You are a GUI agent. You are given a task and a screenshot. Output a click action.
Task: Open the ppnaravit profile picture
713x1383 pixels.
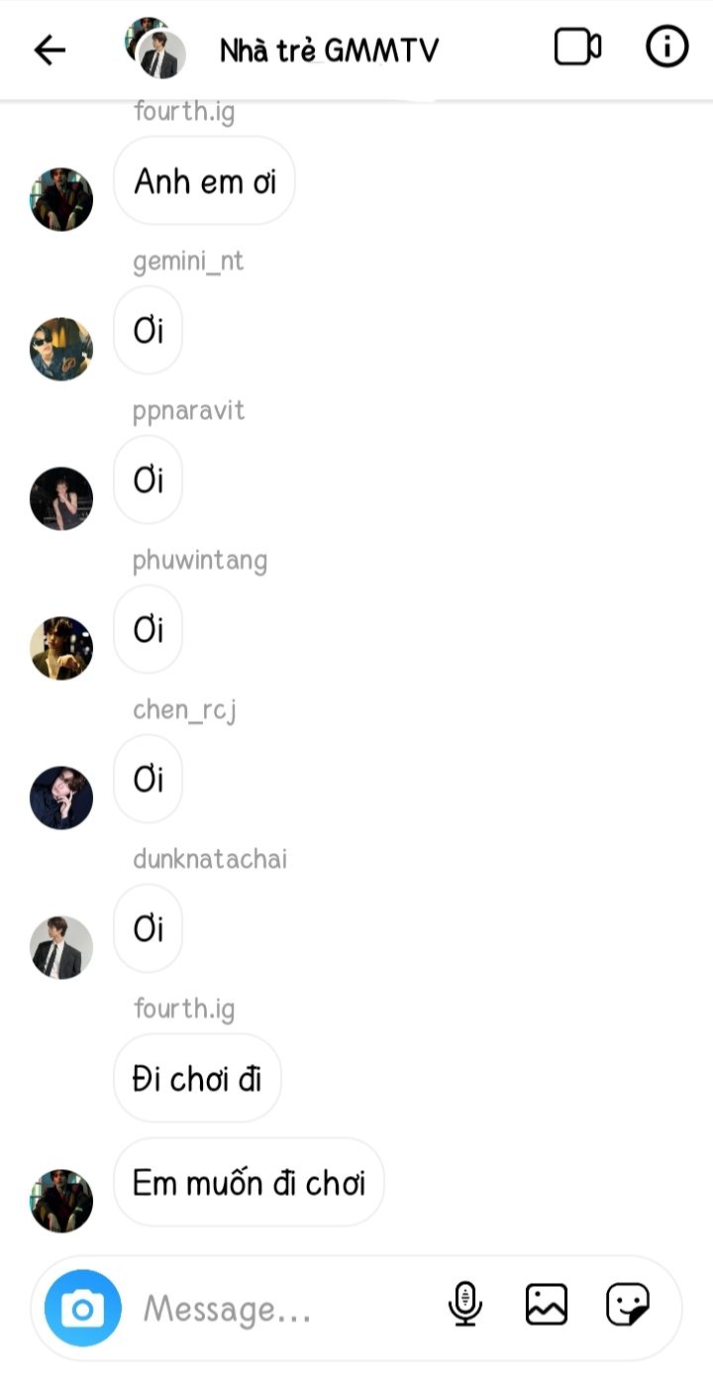[x=61, y=498]
